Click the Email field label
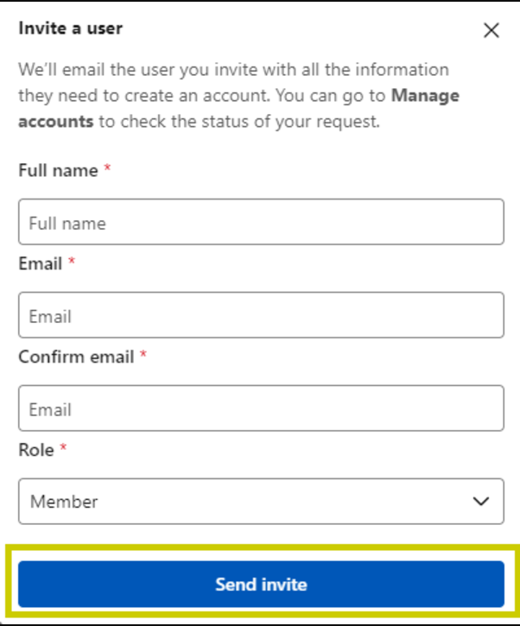Screen dimensions: 520x626 click(x=40, y=263)
